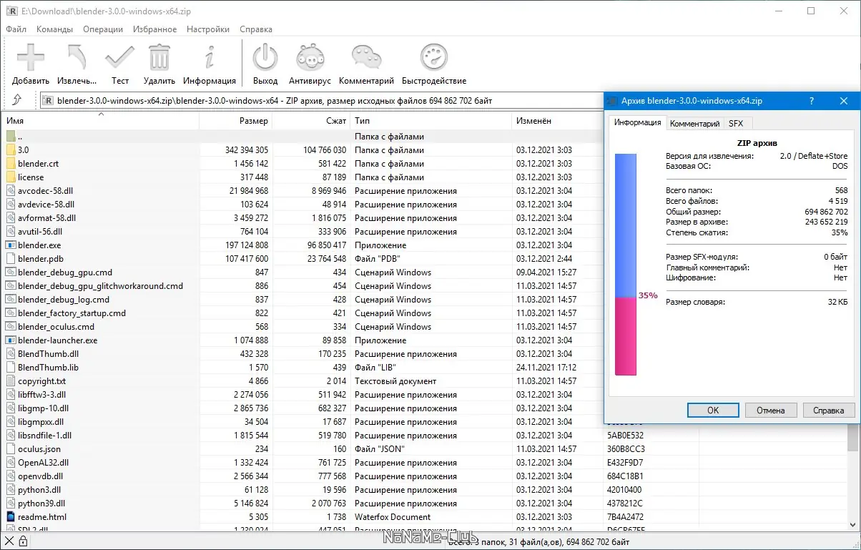Switch to the SFX tab

[736, 124]
